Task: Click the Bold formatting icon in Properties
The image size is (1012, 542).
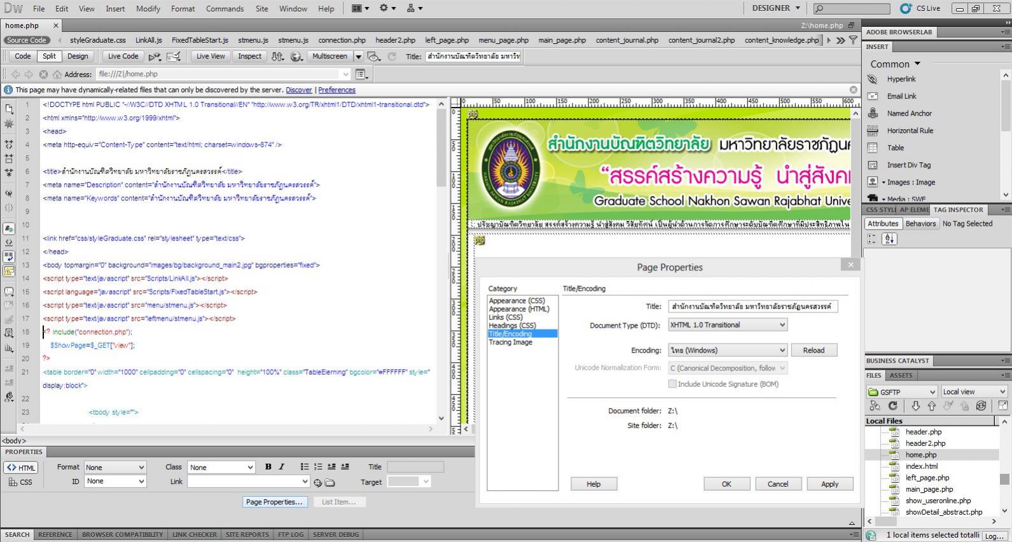Action: [268, 467]
